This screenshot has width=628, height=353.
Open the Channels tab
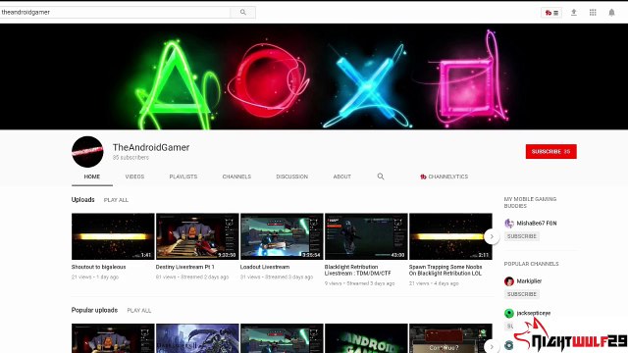tap(236, 176)
